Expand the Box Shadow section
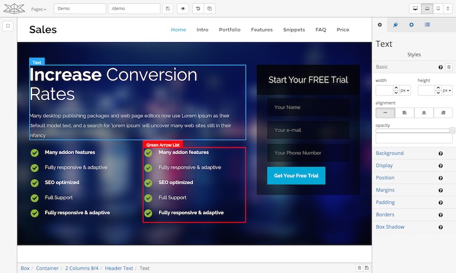The width and height of the screenshot is (456, 273). click(x=390, y=227)
